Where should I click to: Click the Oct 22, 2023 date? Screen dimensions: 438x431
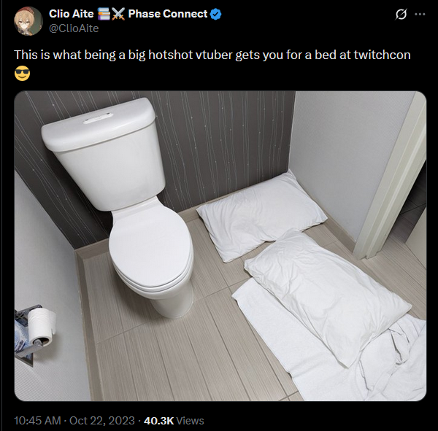point(102,421)
